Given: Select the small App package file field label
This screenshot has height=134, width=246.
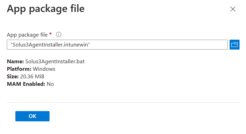Looking at the screenshot, I should click(x=27, y=35).
